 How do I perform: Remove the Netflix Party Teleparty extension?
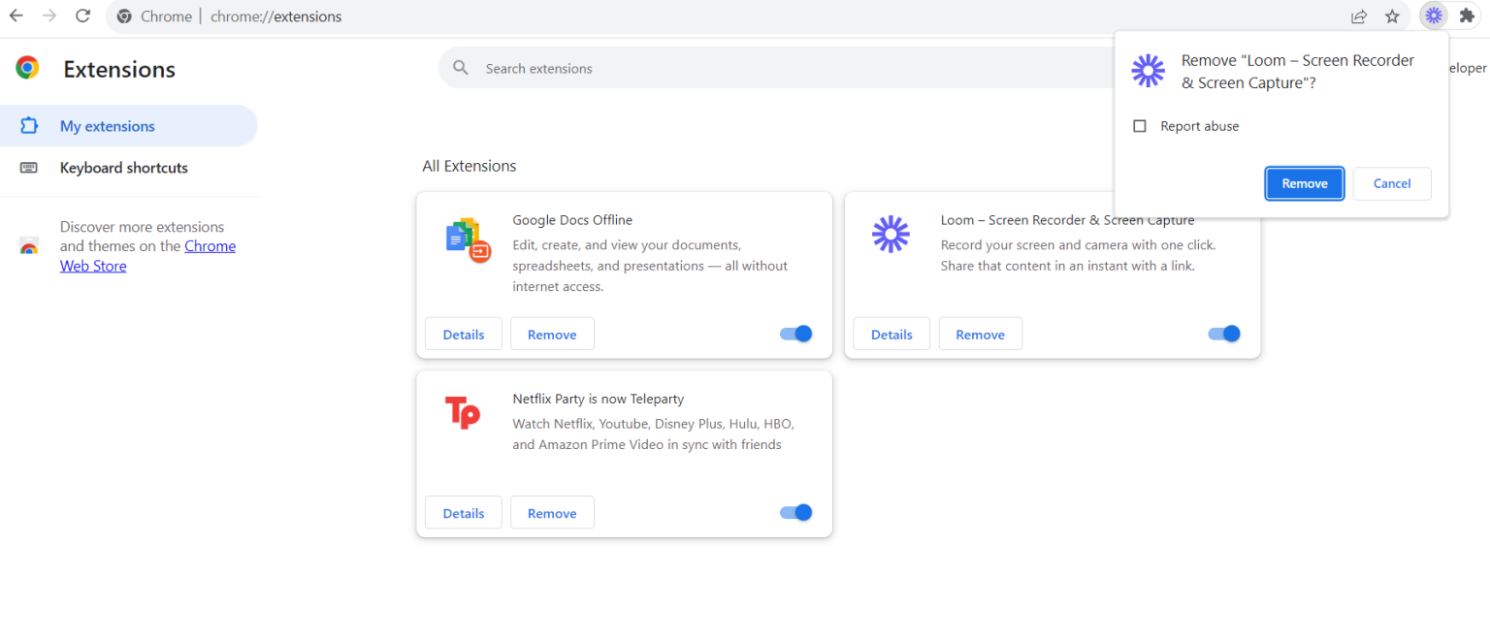click(552, 513)
